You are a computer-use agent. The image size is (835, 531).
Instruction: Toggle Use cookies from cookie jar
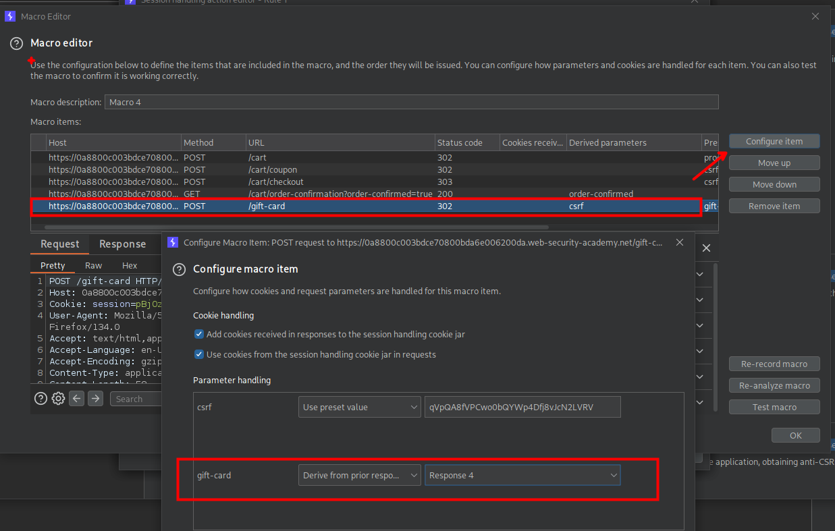(x=199, y=354)
